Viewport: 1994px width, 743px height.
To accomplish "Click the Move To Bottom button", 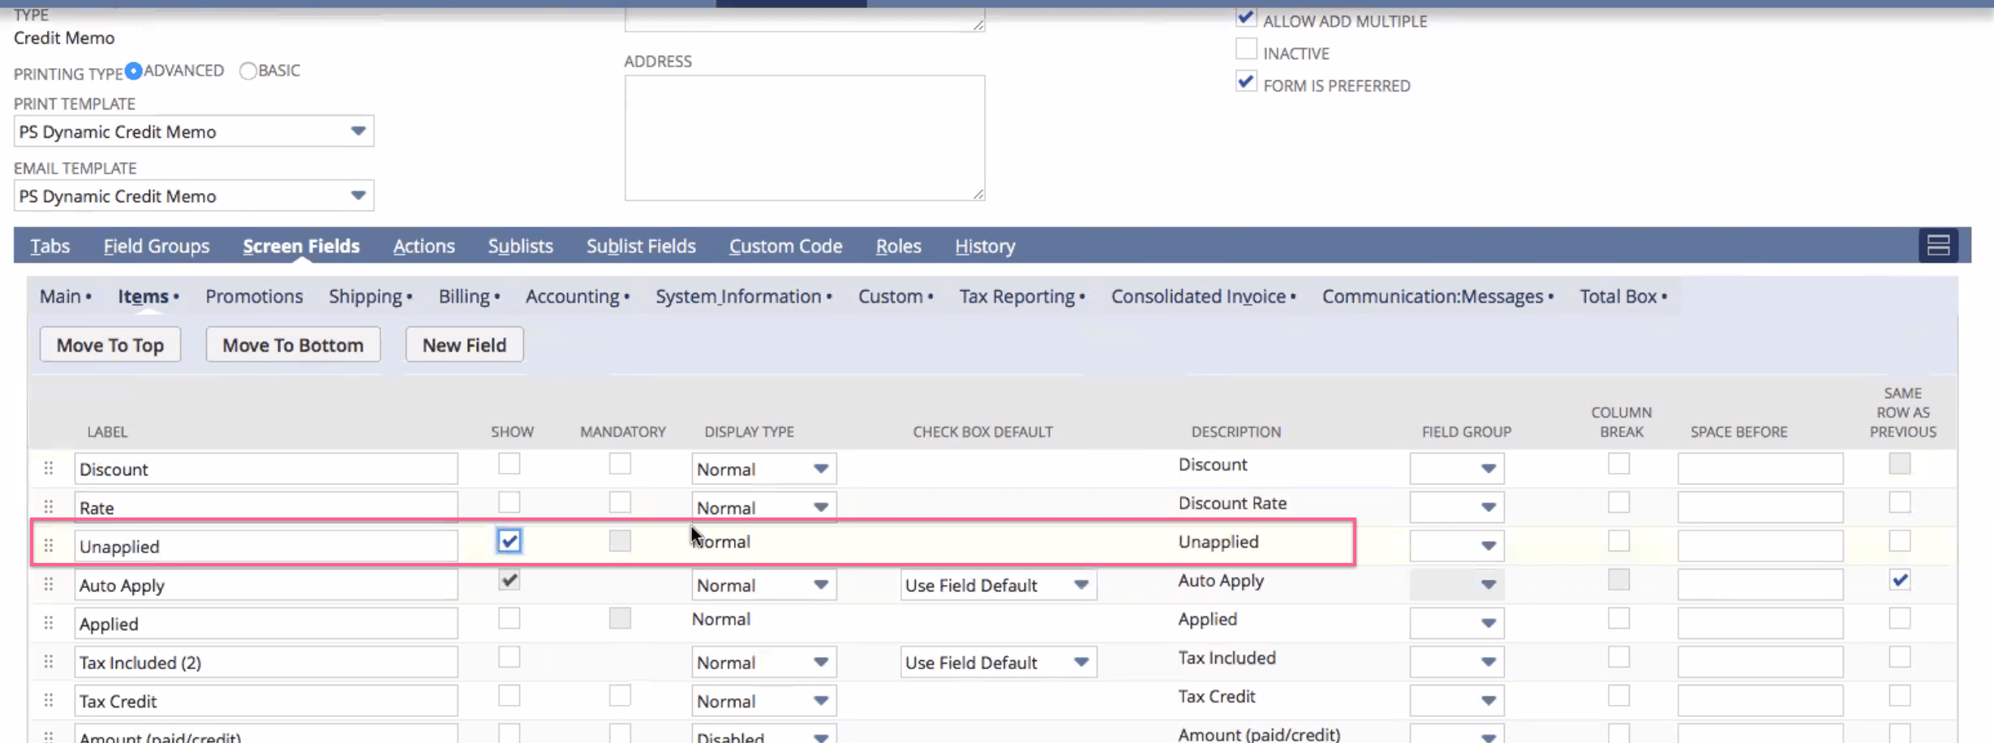I will [293, 344].
